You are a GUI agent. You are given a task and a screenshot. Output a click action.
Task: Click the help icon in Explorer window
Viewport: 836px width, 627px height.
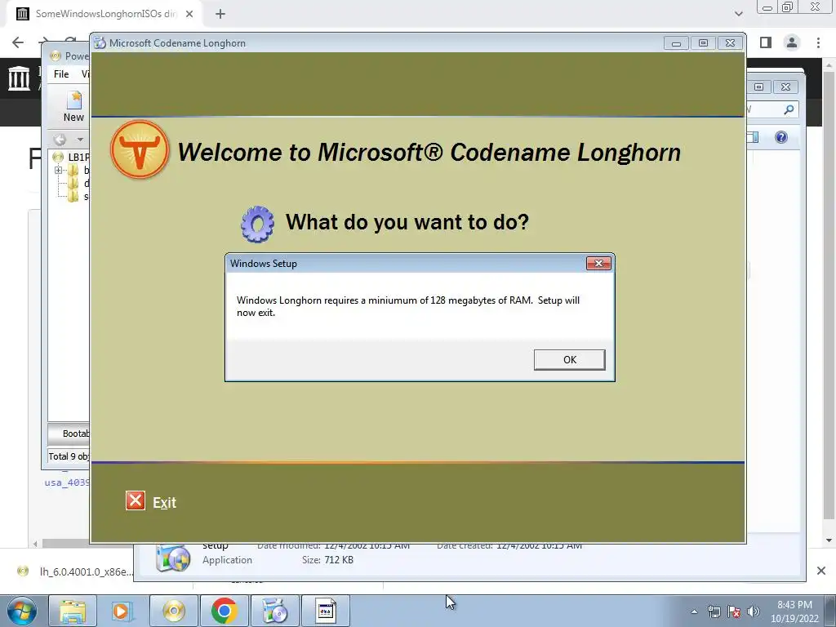pyautogui.click(x=781, y=137)
